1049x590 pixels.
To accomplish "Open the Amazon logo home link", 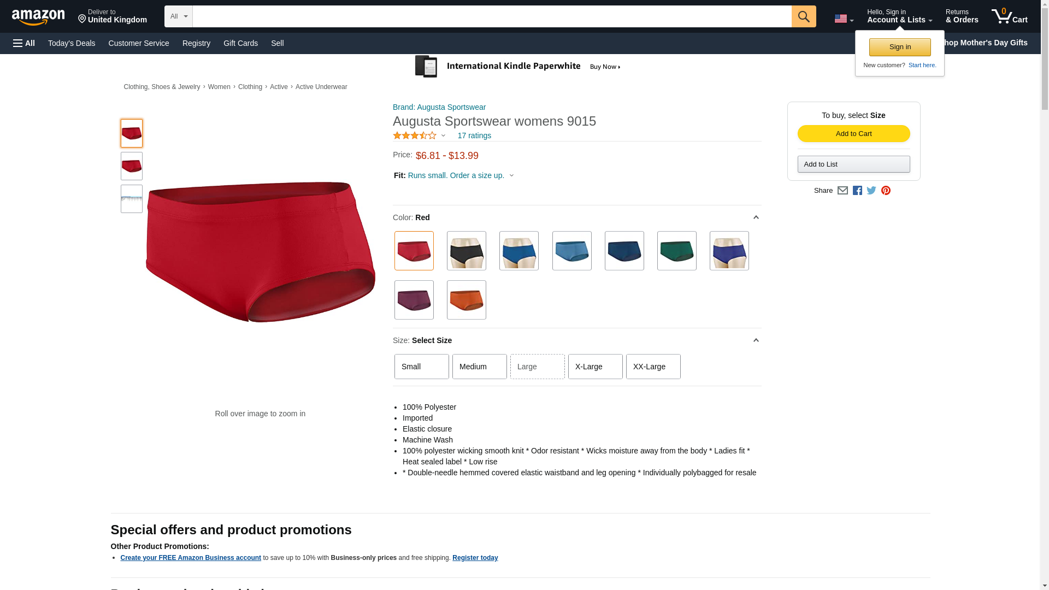I will pyautogui.click(x=38, y=17).
